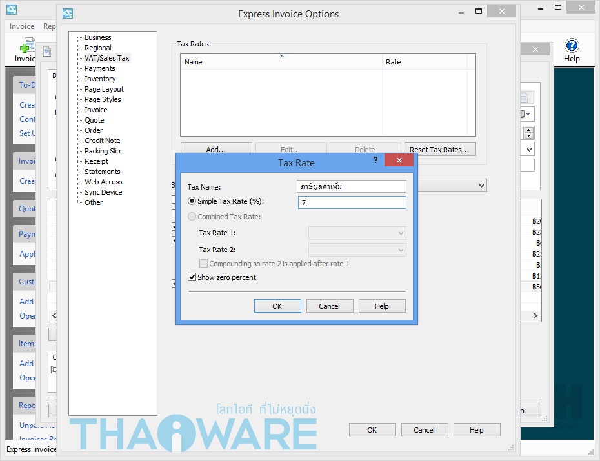The height and width of the screenshot is (461, 600).
Task: Sort tax rates by Rate column header
Action: [x=425, y=62]
